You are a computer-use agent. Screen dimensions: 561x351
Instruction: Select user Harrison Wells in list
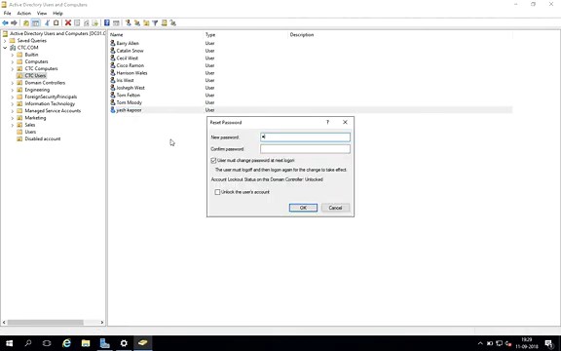(x=131, y=73)
